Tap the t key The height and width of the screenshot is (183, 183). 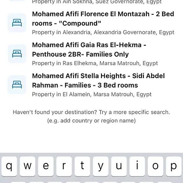pos(82,166)
